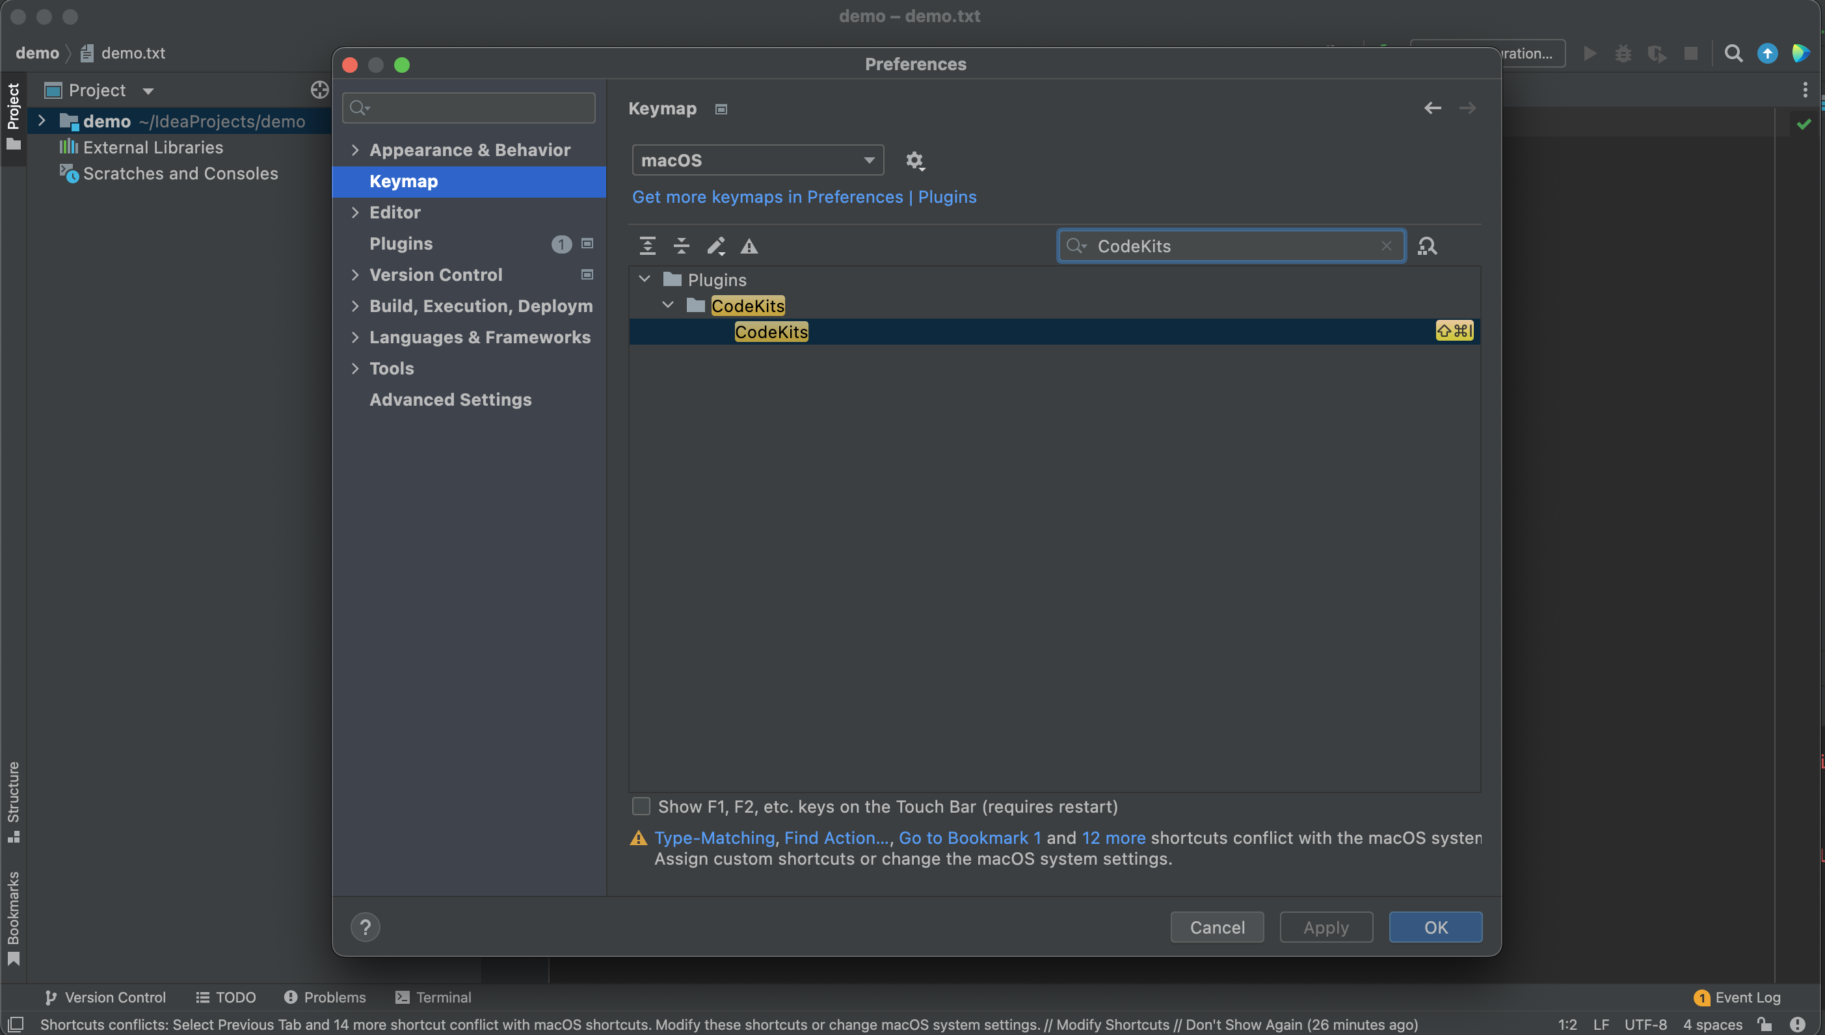Expand the Editor settings section

(354, 213)
